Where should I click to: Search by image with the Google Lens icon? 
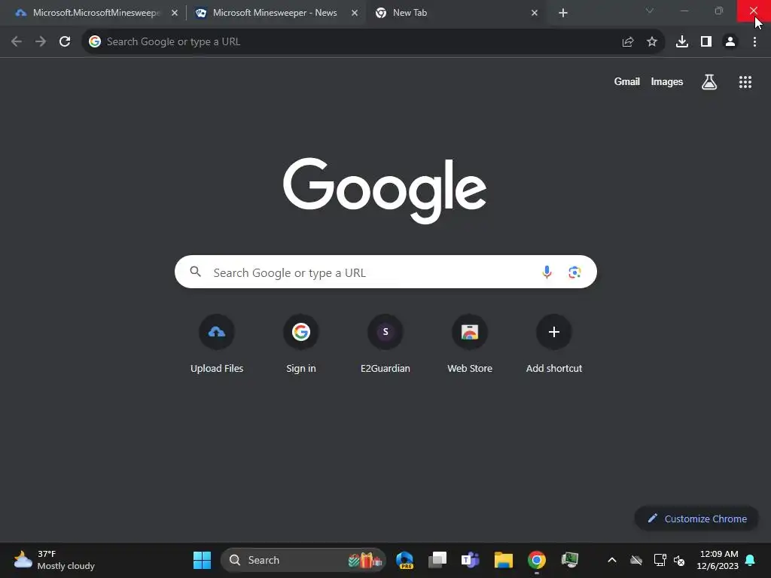[574, 272]
